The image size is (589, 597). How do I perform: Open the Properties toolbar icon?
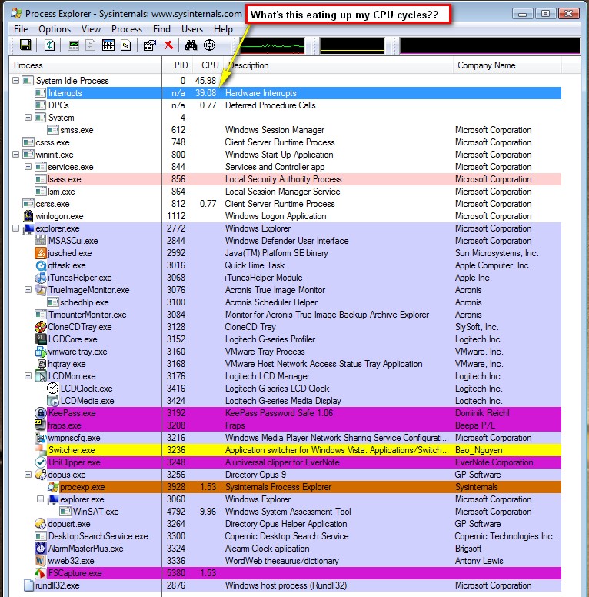pyautogui.click(x=149, y=45)
